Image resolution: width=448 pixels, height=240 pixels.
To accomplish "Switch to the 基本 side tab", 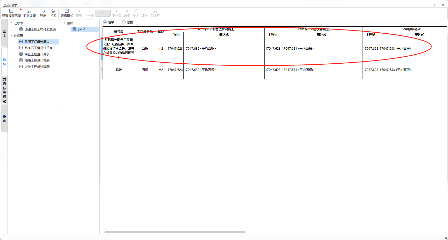I will pyautogui.click(x=4, y=33).
